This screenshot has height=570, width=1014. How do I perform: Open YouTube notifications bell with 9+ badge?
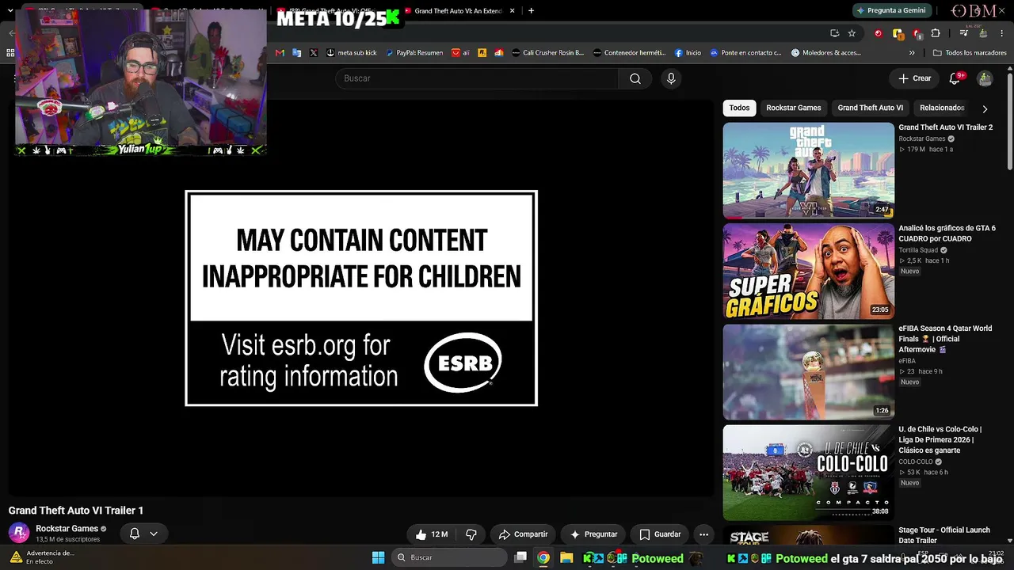(x=956, y=78)
